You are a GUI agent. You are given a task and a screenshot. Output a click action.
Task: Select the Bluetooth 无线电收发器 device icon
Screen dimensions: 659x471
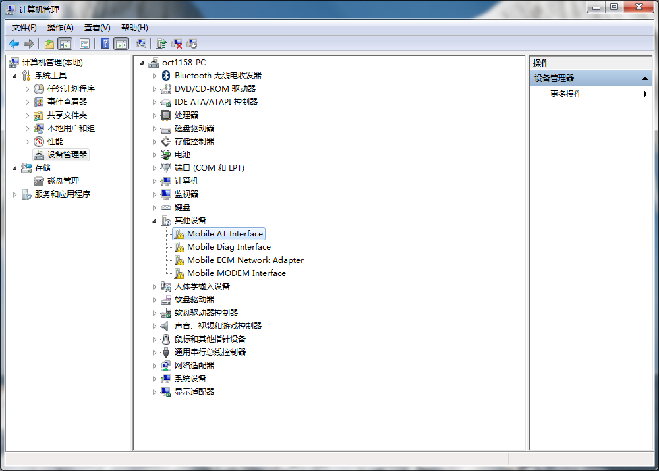(x=166, y=76)
